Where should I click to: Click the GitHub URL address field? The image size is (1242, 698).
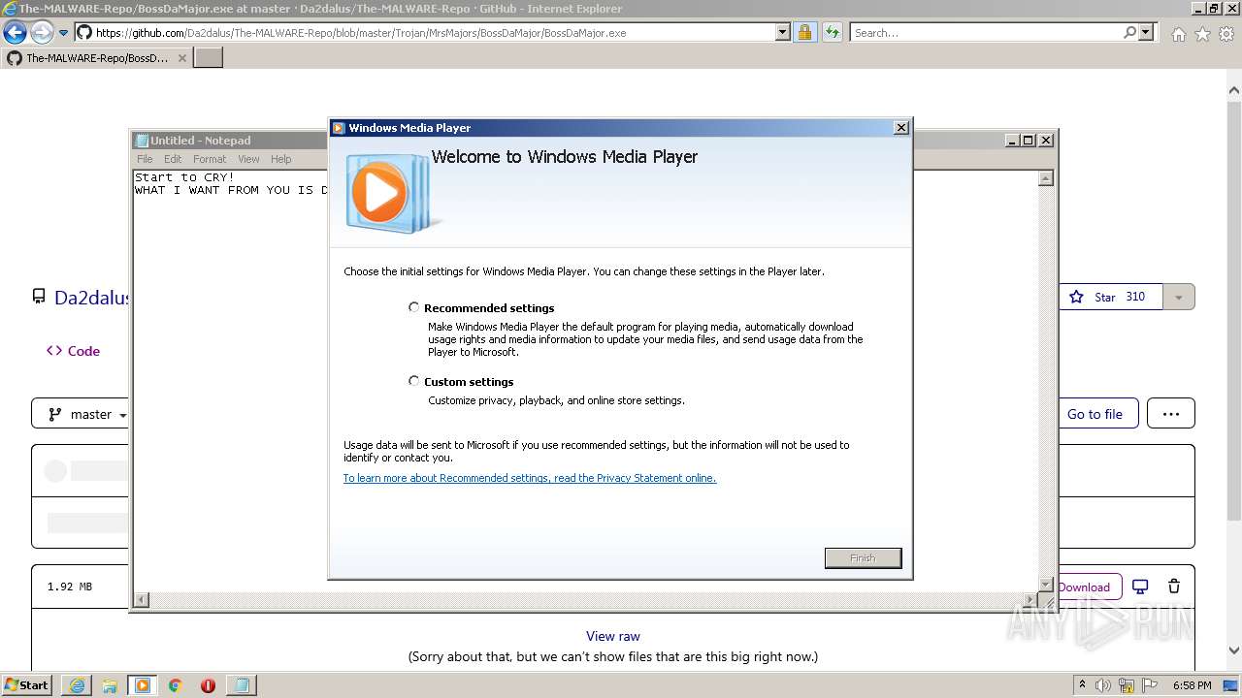click(436, 32)
